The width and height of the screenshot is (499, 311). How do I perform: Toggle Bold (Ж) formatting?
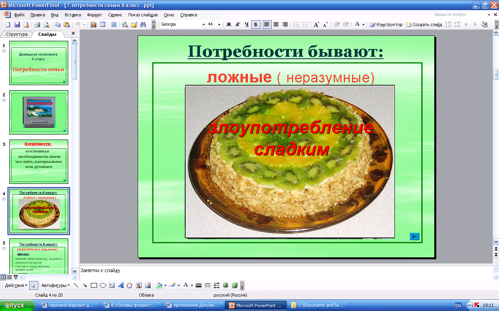tap(229, 24)
